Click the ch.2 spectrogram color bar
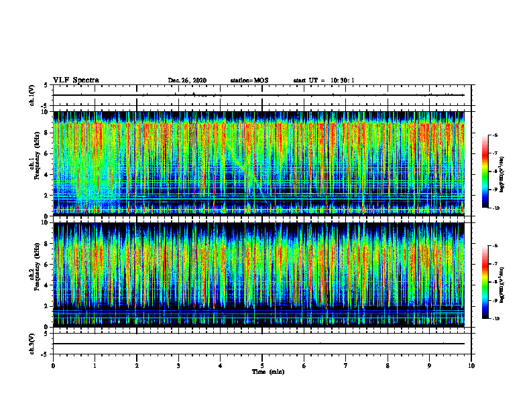Screen dimensions: 531x410 click(x=485, y=282)
